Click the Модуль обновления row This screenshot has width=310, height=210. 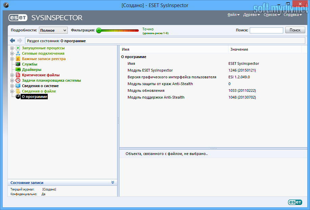(213, 90)
